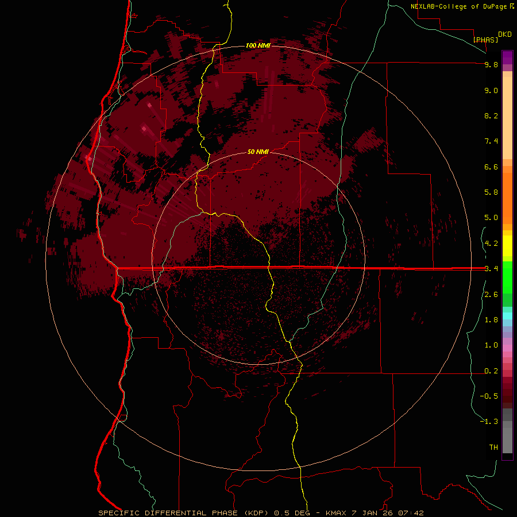The image size is (517, 517).
Task: Click the 7.4 scale tick label
Action: coord(491,141)
